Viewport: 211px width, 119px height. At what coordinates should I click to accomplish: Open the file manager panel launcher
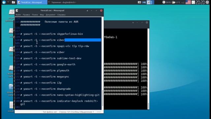(13, 2)
